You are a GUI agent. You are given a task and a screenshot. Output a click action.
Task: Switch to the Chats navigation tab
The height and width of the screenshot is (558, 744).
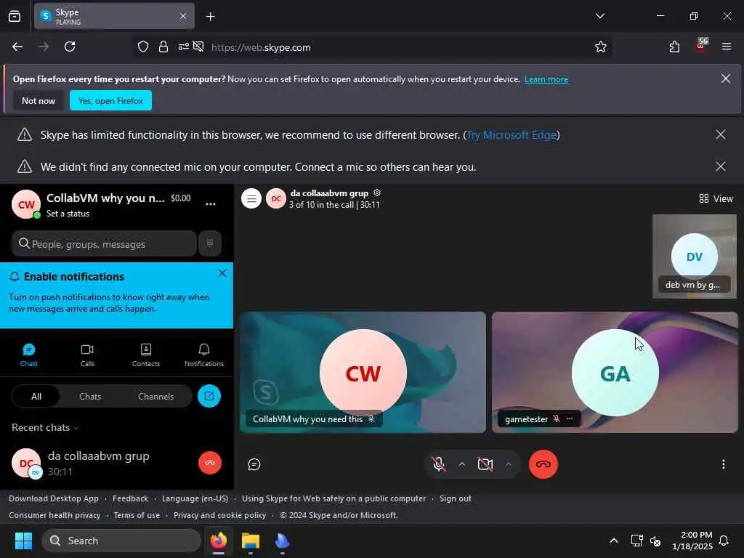tap(28, 355)
